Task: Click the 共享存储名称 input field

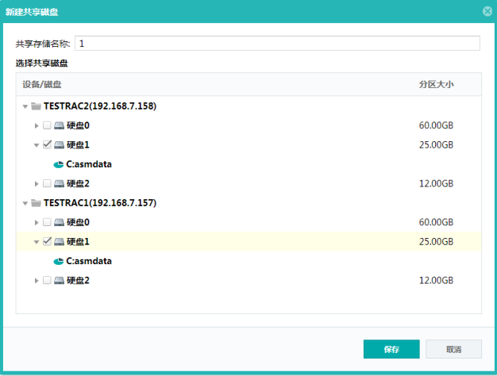Action: click(277, 43)
